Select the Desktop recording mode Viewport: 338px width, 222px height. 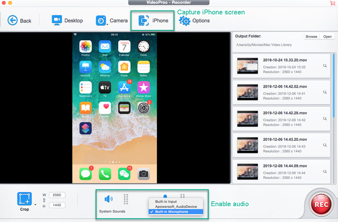[x=67, y=20]
